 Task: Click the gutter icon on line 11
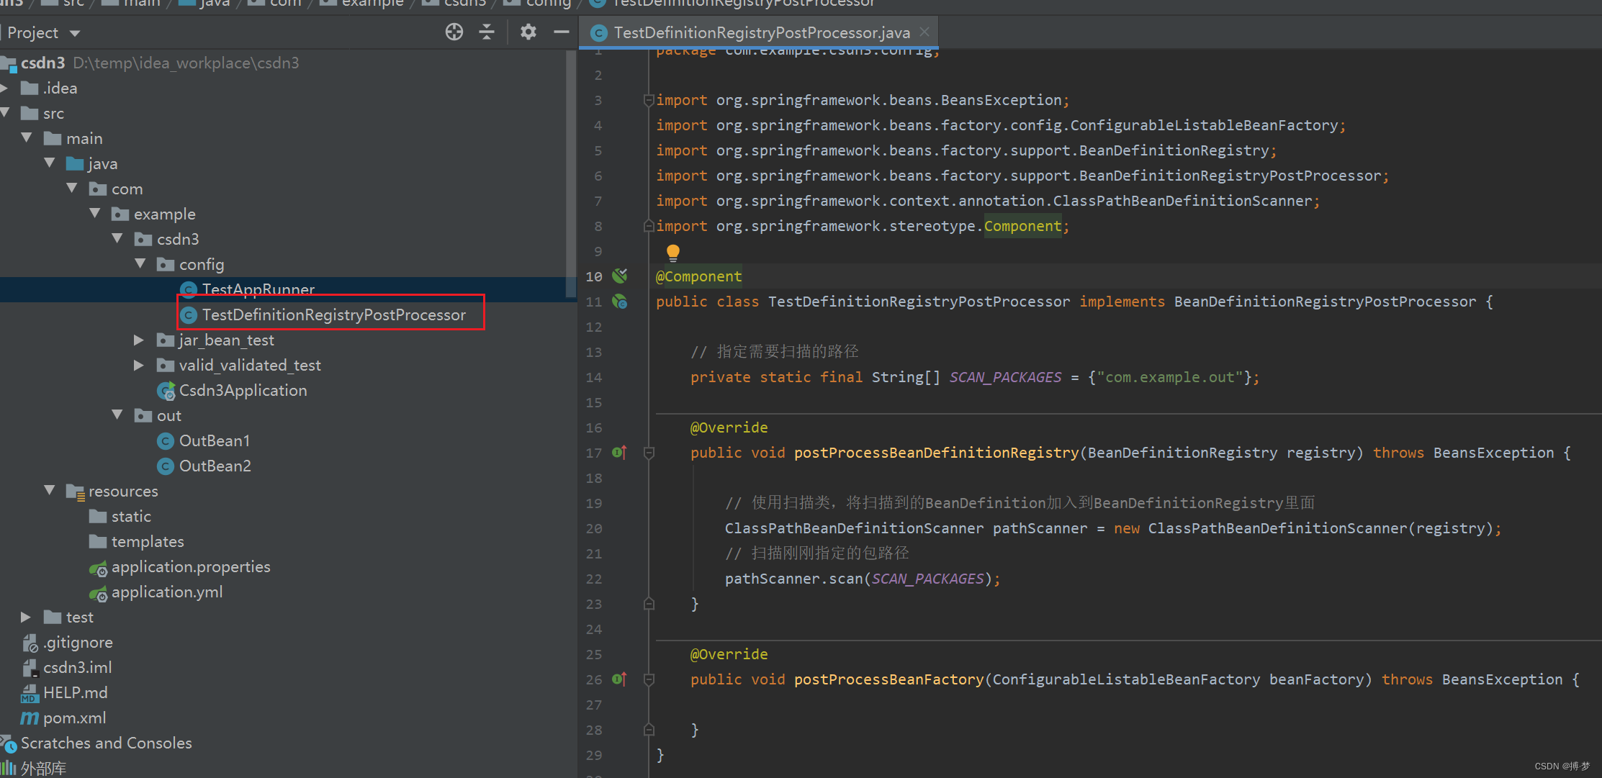coord(620,302)
